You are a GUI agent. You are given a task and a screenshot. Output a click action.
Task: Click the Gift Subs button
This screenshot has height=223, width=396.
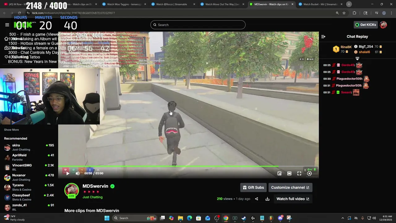tap(253, 187)
